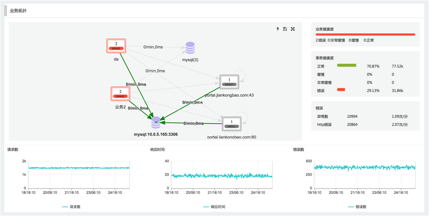
Task: Click the red 错误 transaction health bar
Action: [x=341, y=89]
